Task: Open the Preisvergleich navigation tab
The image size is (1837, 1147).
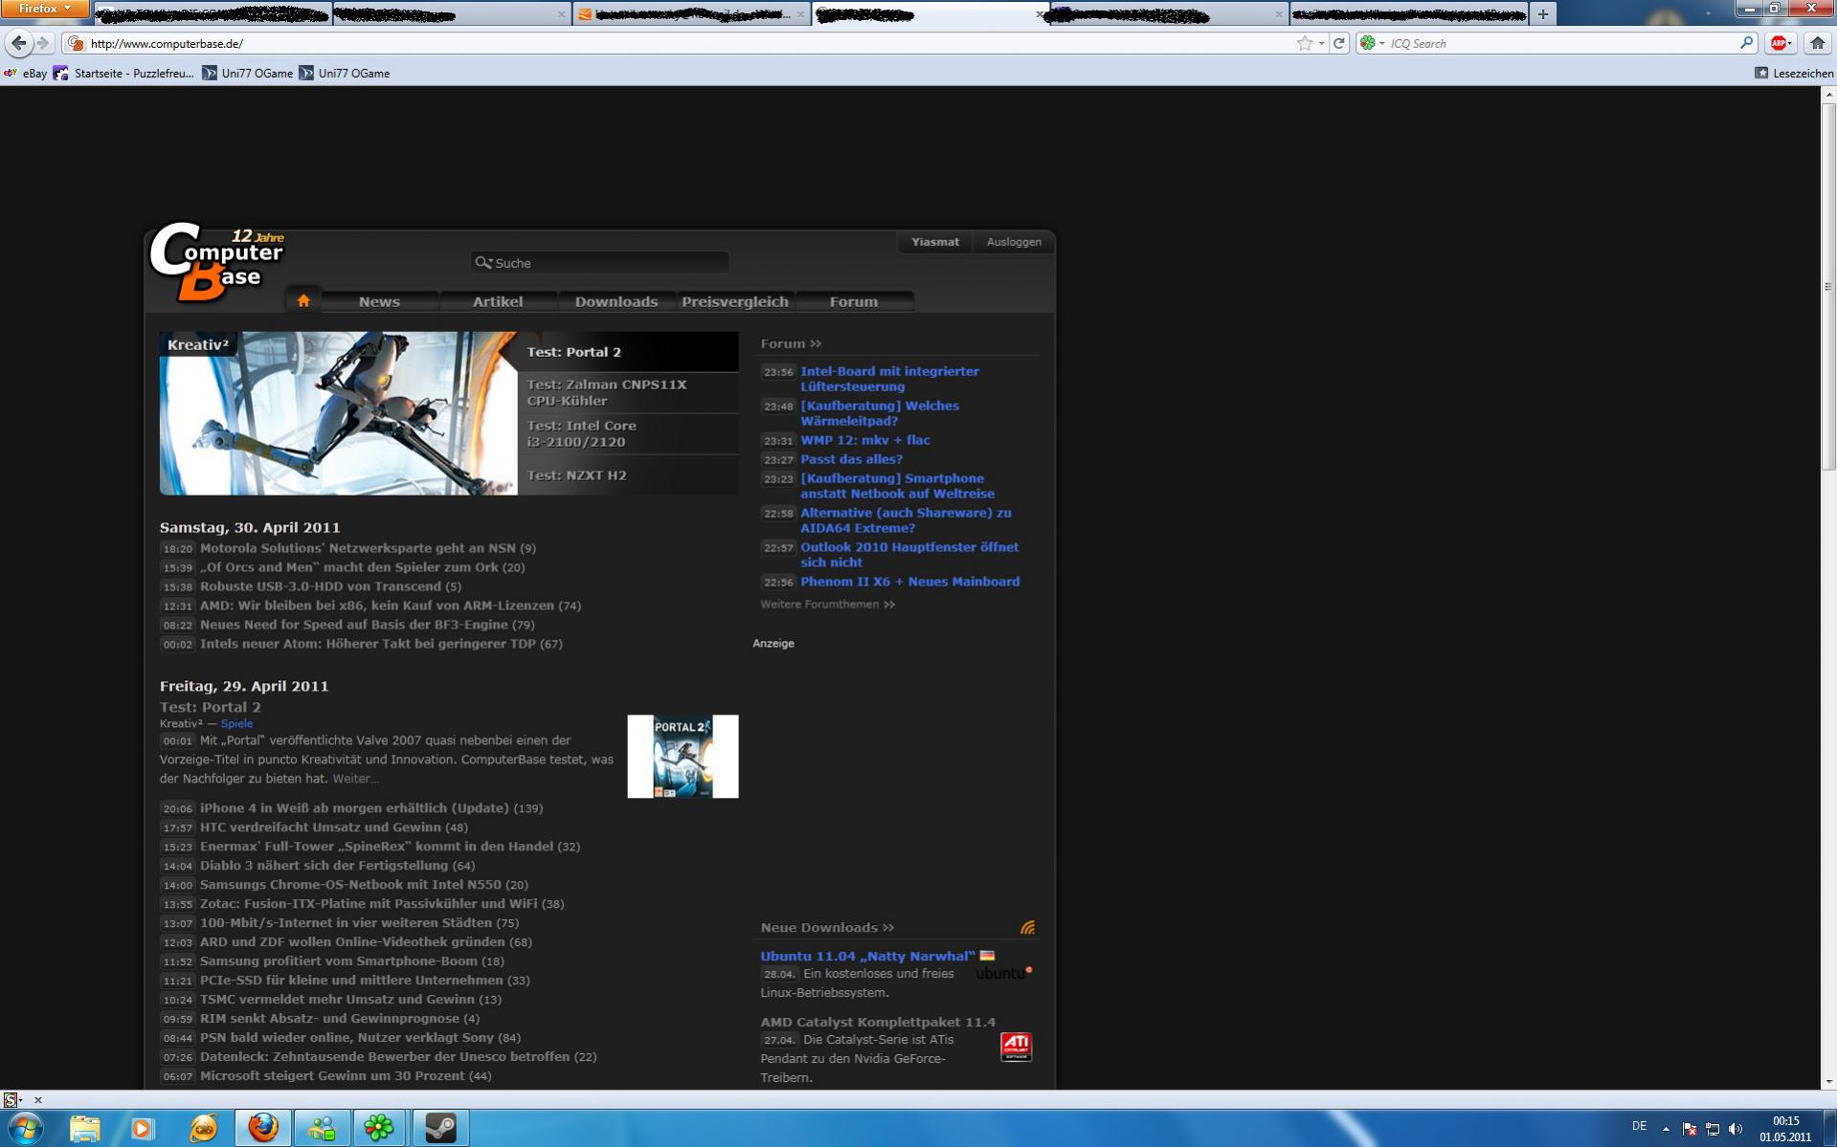Action: pyautogui.click(x=735, y=301)
